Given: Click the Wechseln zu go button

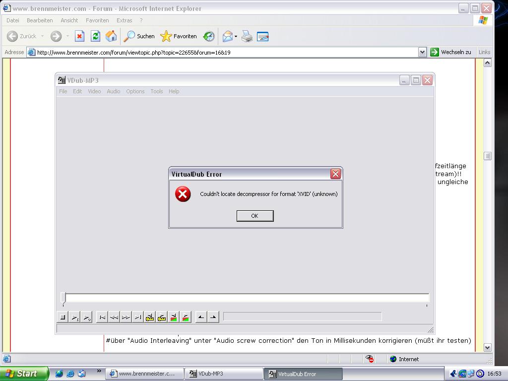Looking at the screenshot, I should click(450, 52).
